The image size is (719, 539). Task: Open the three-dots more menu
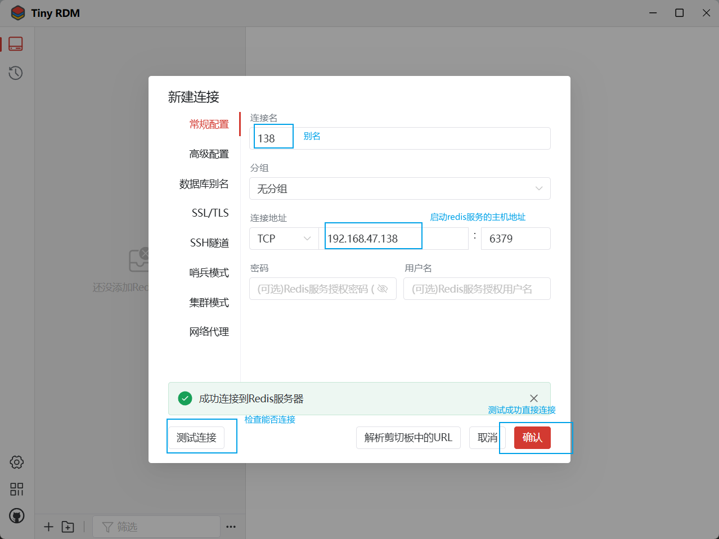(x=231, y=527)
